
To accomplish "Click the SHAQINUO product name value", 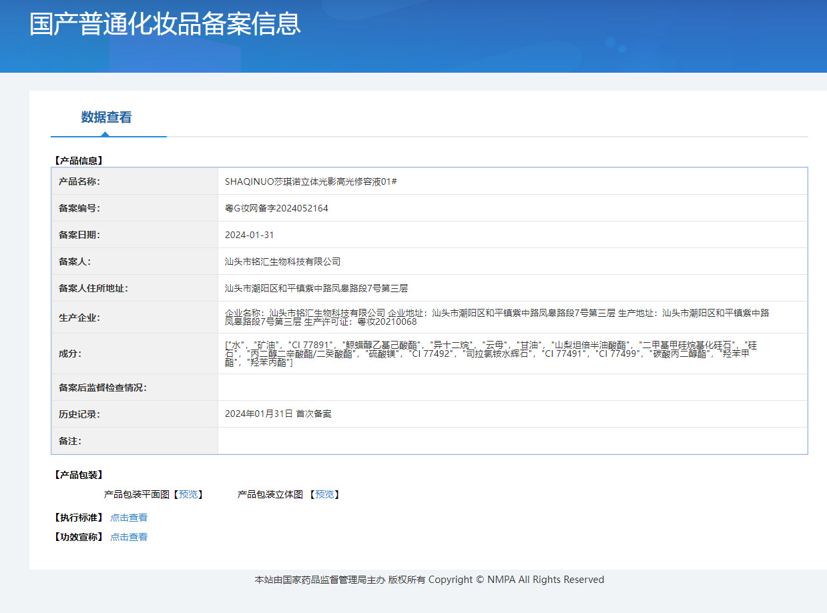I will [x=311, y=181].
